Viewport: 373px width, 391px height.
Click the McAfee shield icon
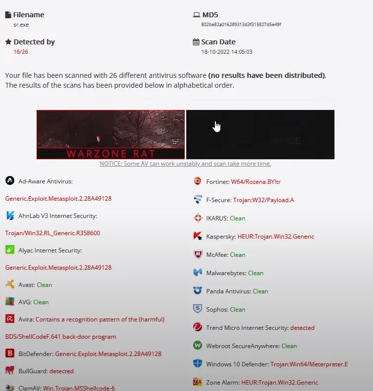pyautogui.click(x=198, y=254)
